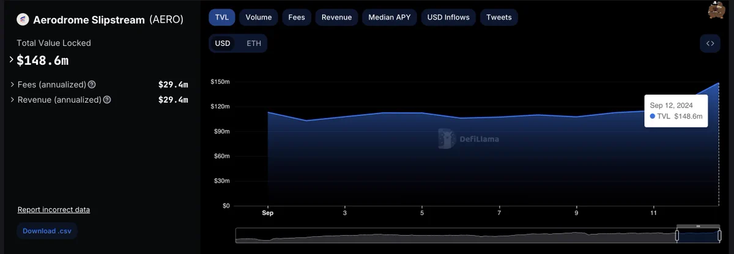Viewport: 734px width, 254px height.
Task: Toggle the Revenue chart metric
Action: (337, 17)
